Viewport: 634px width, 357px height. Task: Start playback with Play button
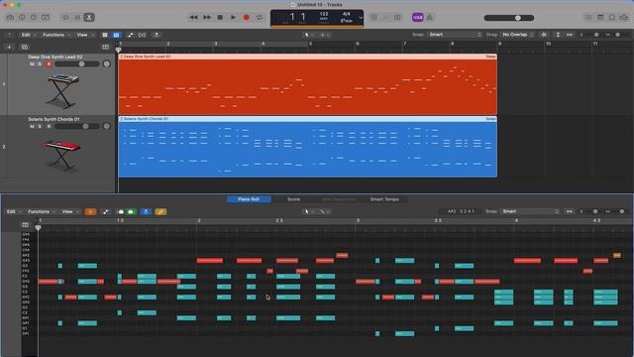tap(233, 18)
